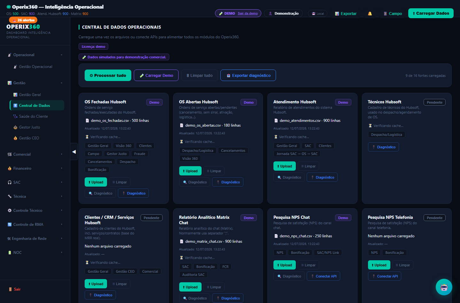Click the door icon next to Sair
The height and width of the screenshot is (303, 460).
pyautogui.click(x=10, y=289)
